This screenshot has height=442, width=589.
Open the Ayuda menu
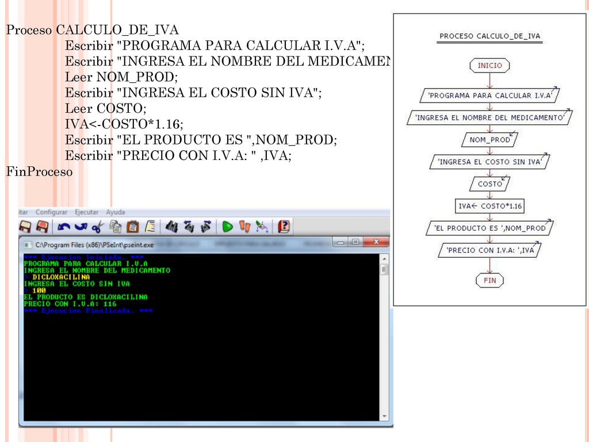coord(115,212)
